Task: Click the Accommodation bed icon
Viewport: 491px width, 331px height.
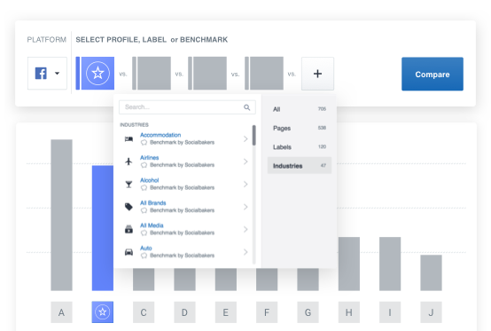Action: pyautogui.click(x=129, y=138)
